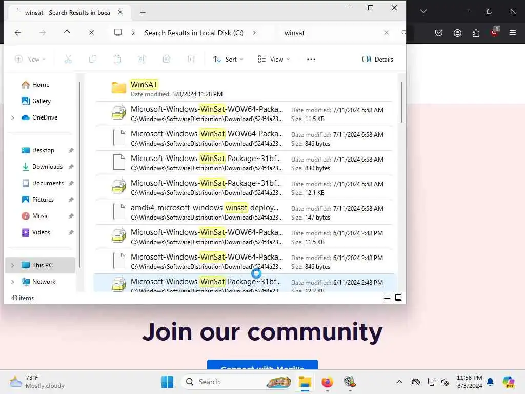Image resolution: width=525 pixels, height=394 pixels.
Task: Select the WinSAT folder result
Action: coord(244,89)
